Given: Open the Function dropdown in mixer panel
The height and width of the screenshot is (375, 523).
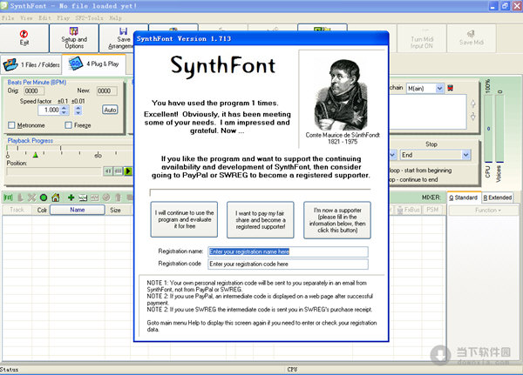Looking at the screenshot, I should [x=483, y=211].
